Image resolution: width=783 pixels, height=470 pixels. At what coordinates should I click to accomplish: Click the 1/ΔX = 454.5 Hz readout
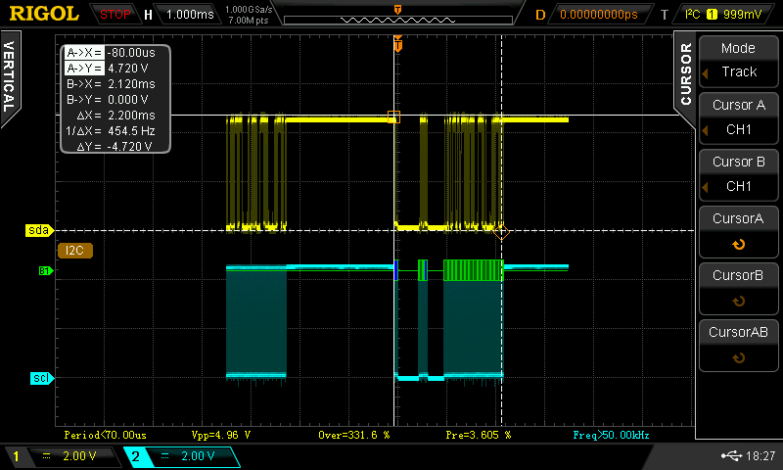pyautogui.click(x=111, y=131)
